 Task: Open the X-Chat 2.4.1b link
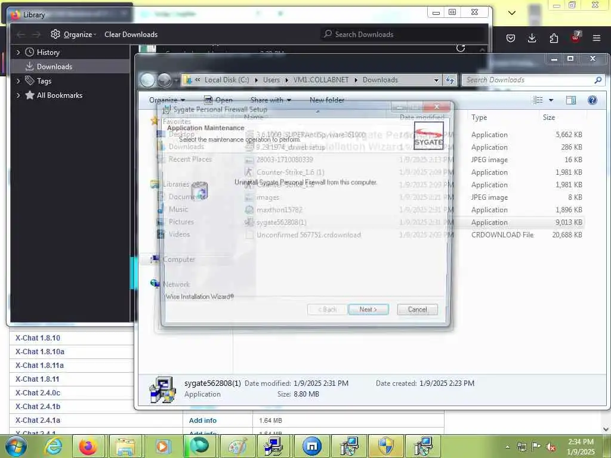pos(38,406)
